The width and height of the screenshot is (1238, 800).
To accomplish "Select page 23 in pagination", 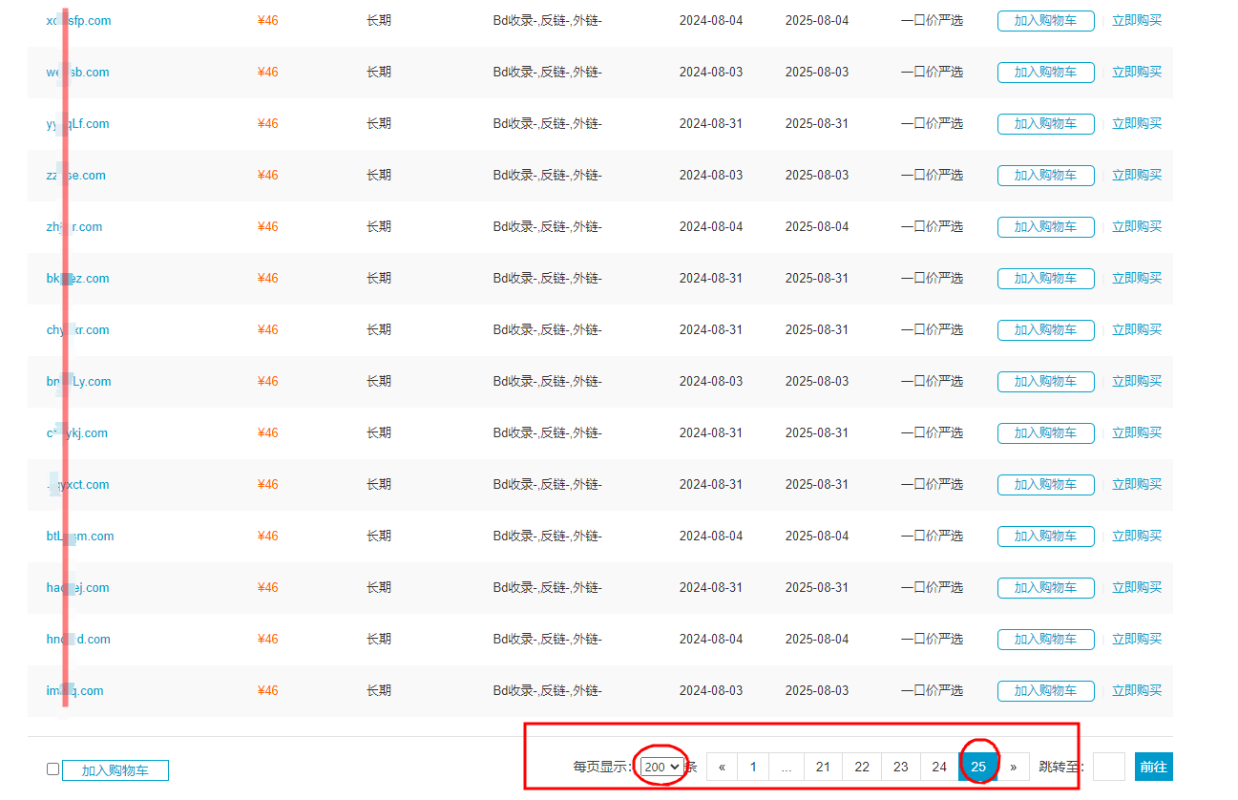I will 901,767.
